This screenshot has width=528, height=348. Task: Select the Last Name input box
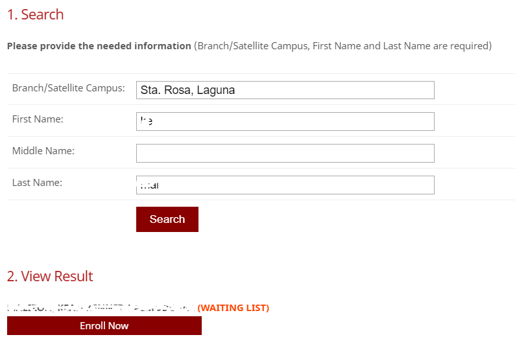pyautogui.click(x=285, y=185)
